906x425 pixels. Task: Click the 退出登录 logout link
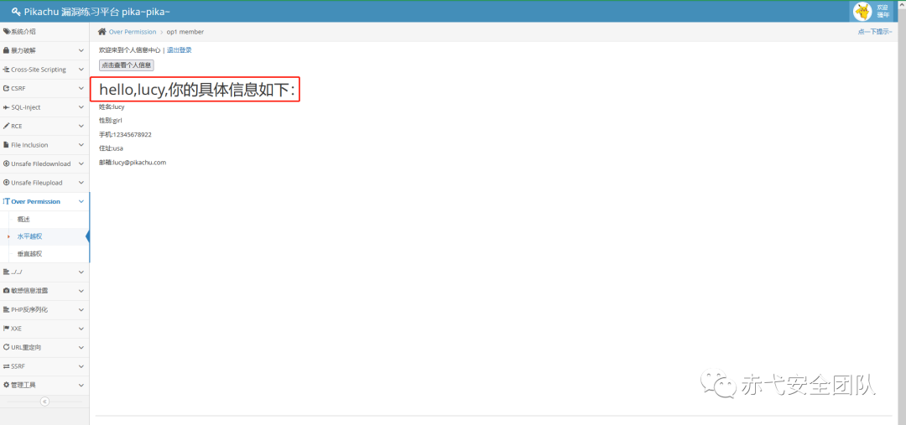(x=180, y=50)
